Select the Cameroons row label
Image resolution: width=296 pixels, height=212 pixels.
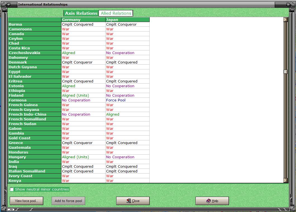click(x=35, y=29)
